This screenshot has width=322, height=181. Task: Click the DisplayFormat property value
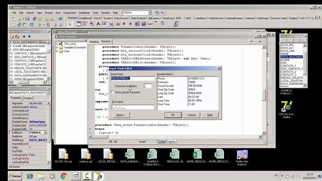coord(38,122)
